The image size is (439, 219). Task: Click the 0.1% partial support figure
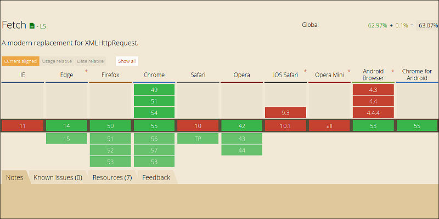pyautogui.click(x=402, y=25)
